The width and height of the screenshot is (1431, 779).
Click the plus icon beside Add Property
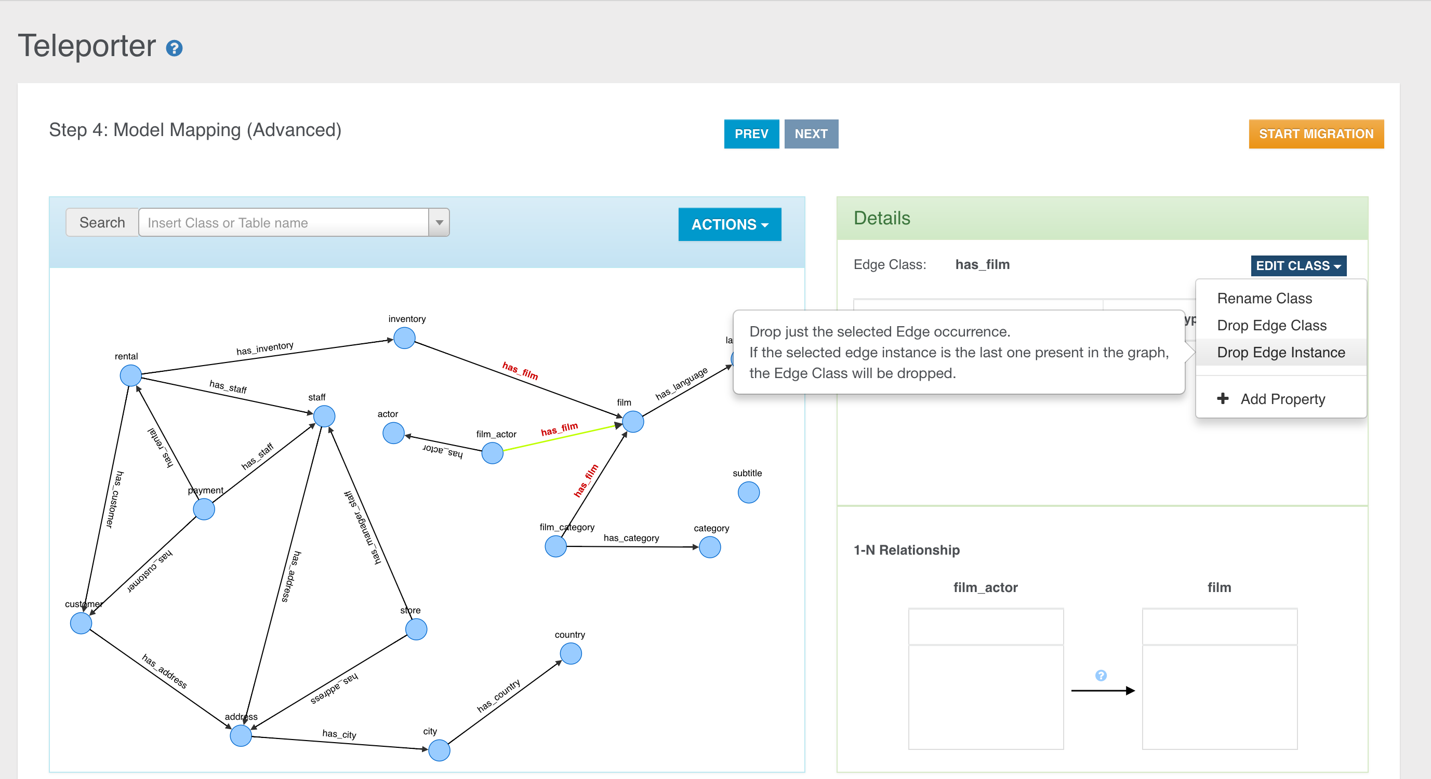tap(1222, 398)
